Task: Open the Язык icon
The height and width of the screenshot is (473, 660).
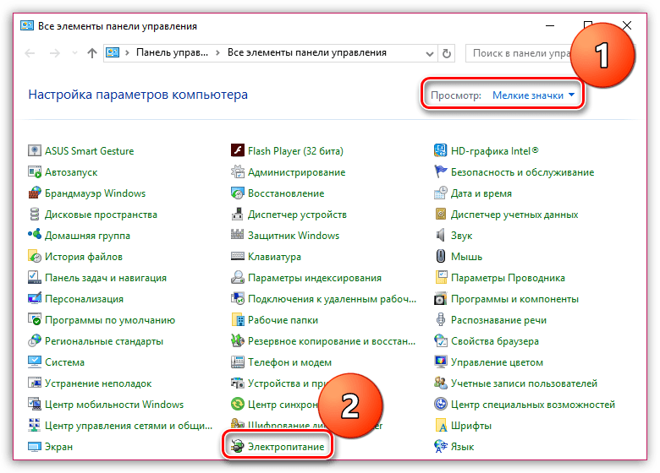Action: coord(440,446)
